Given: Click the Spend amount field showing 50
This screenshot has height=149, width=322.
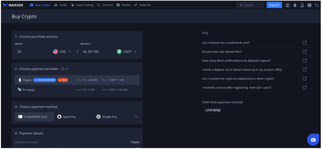Looking at the screenshot, I should point(33,52).
